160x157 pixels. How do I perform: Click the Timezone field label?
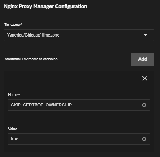[12, 25]
